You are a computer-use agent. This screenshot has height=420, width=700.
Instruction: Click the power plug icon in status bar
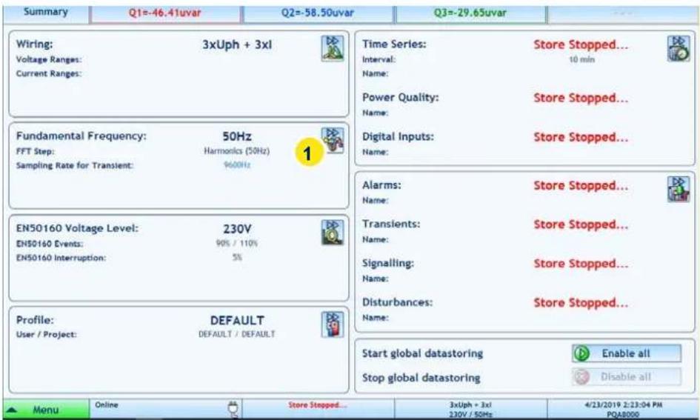[233, 409]
